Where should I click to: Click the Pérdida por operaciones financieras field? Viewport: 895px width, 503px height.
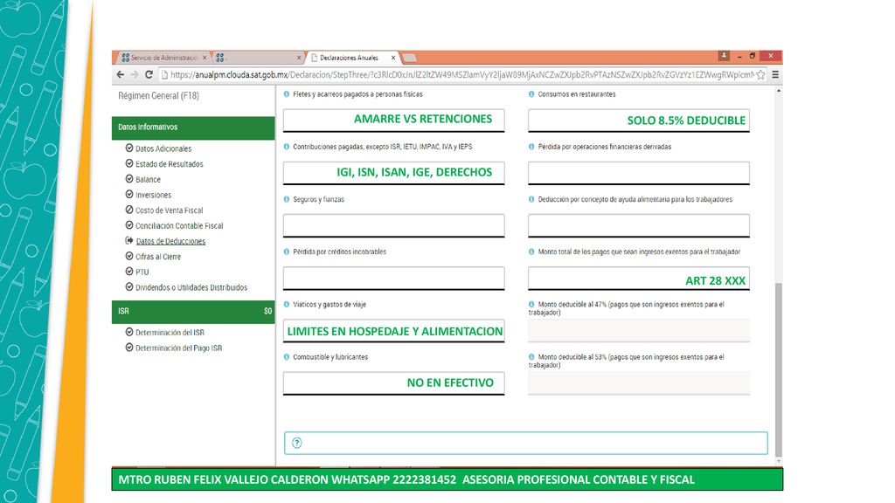point(639,173)
